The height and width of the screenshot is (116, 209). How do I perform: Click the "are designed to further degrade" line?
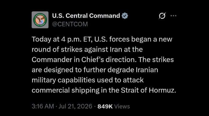click(95, 70)
